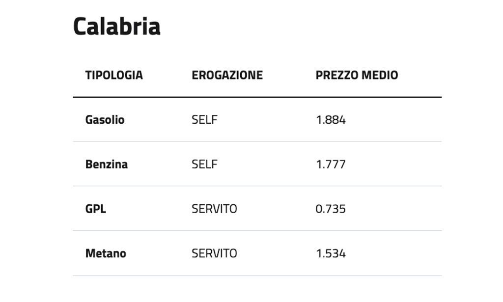Select the Metano price 1.534

pos(331,253)
